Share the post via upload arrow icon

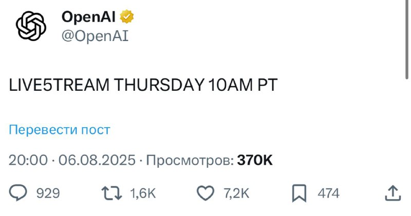coord(393,193)
